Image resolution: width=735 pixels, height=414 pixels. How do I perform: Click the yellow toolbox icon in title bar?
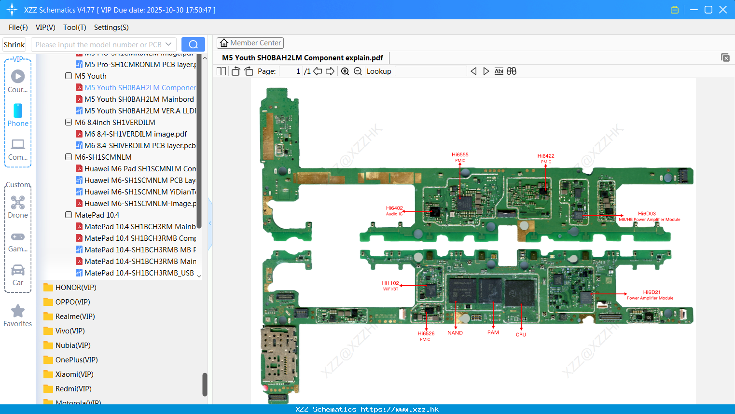click(x=675, y=10)
